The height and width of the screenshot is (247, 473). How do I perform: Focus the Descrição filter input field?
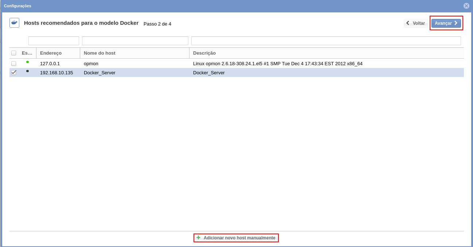pyautogui.click(x=326, y=41)
